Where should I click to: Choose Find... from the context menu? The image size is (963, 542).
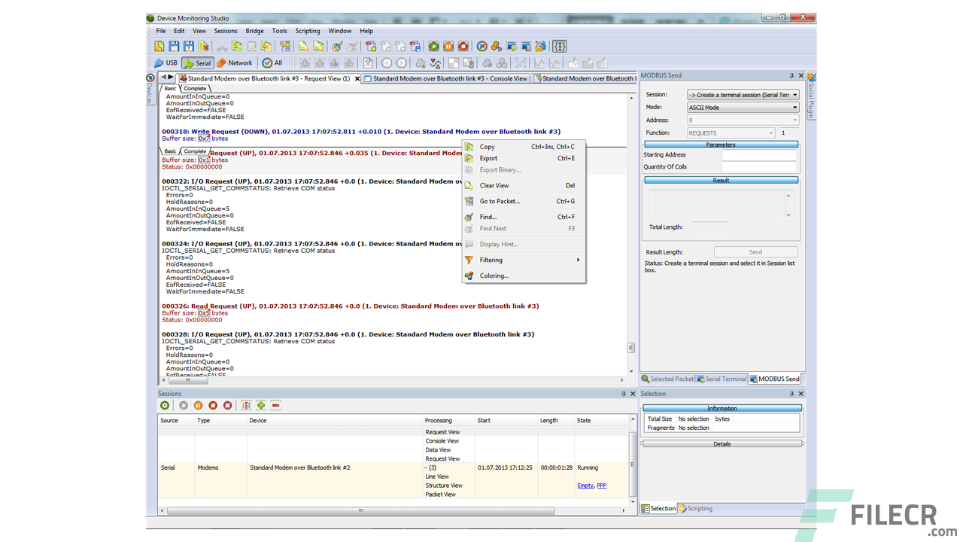[524, 217]
